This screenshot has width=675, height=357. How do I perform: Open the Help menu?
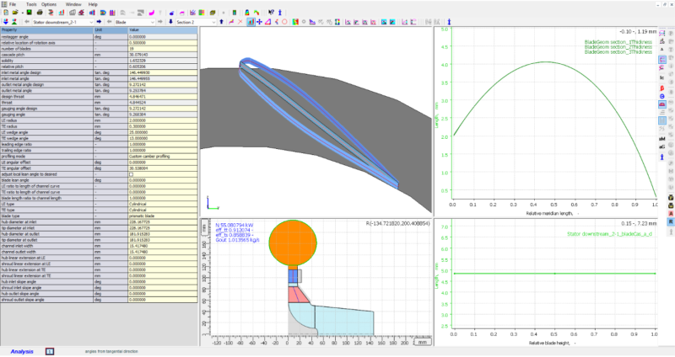[93, 4]
